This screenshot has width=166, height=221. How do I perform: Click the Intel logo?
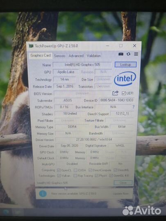point(125,79)
